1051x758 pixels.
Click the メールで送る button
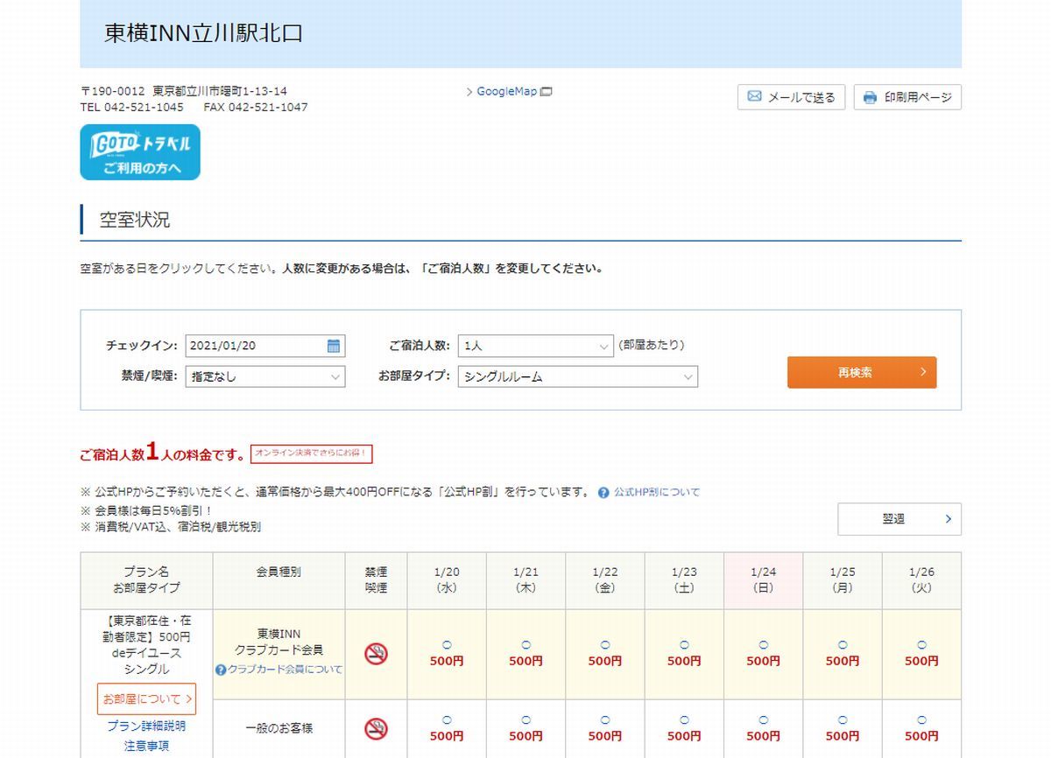click(x=792, y=97)
